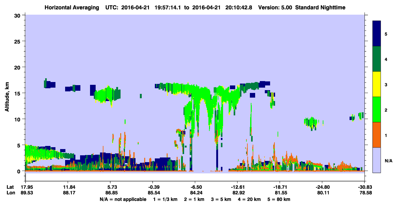Screen dimensions: 405x208
Task: Click the bright green level 2 colorbar segment
Action: point(377,109)
